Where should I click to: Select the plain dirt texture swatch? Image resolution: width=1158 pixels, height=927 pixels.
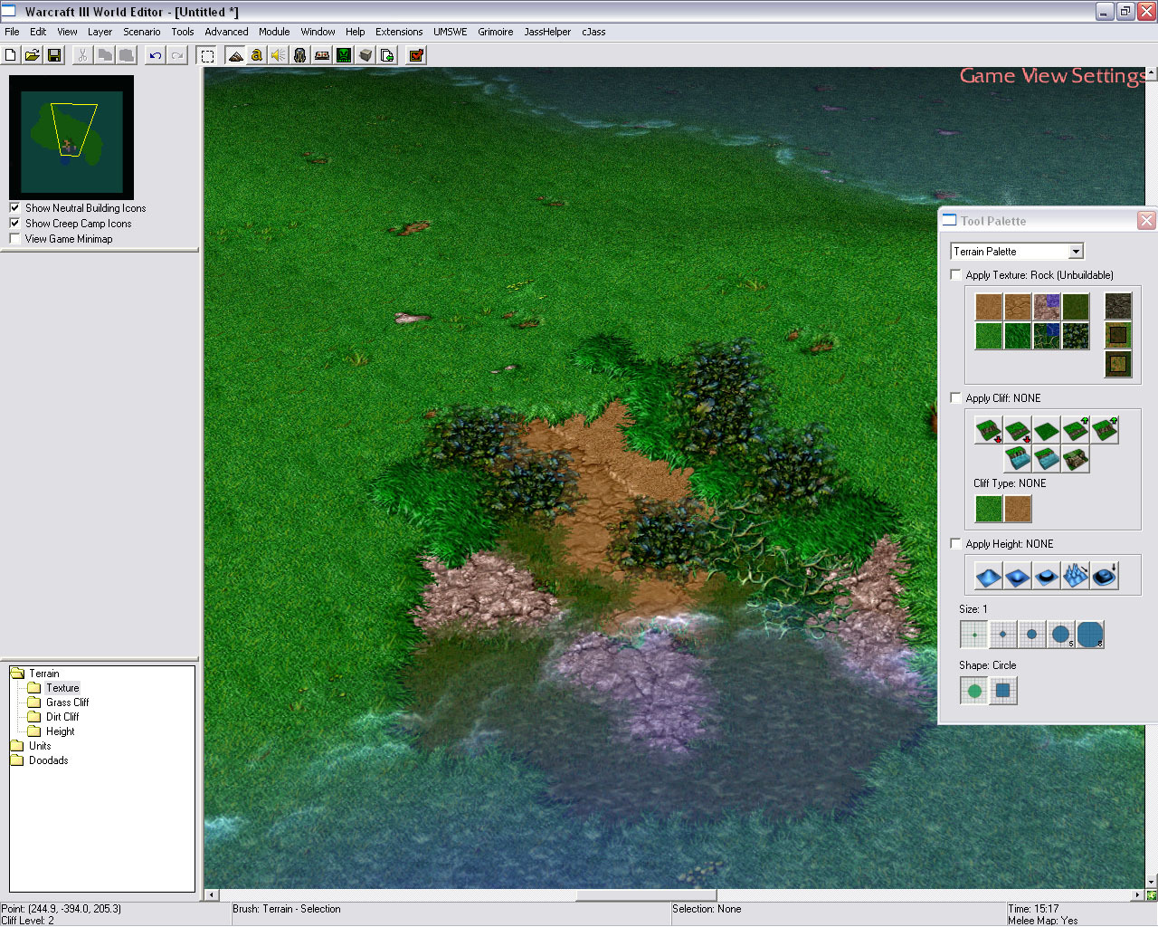pyautogui.click(x=989, y=307)
